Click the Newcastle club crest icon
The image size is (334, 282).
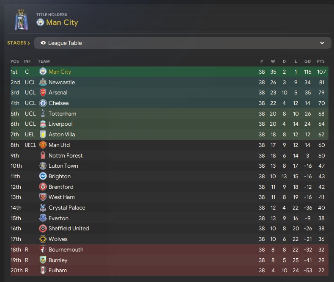pos(43,82)
